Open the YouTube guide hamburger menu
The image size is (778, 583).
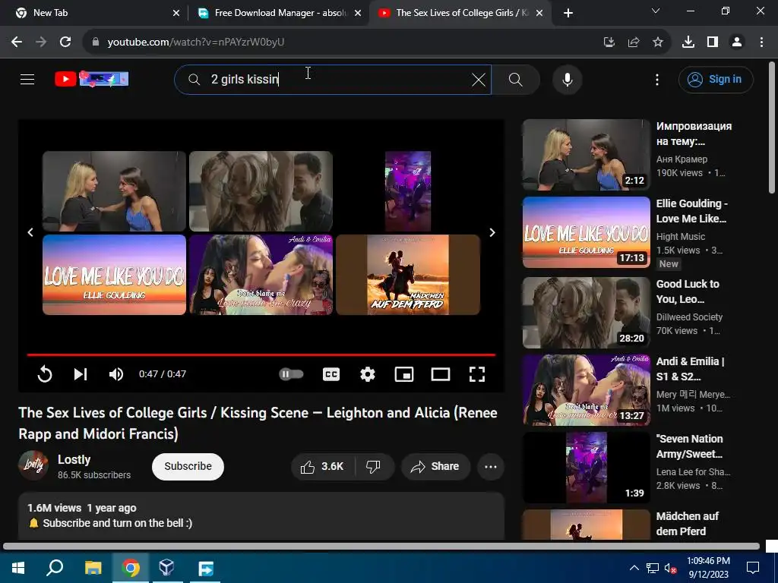point(27,79)
